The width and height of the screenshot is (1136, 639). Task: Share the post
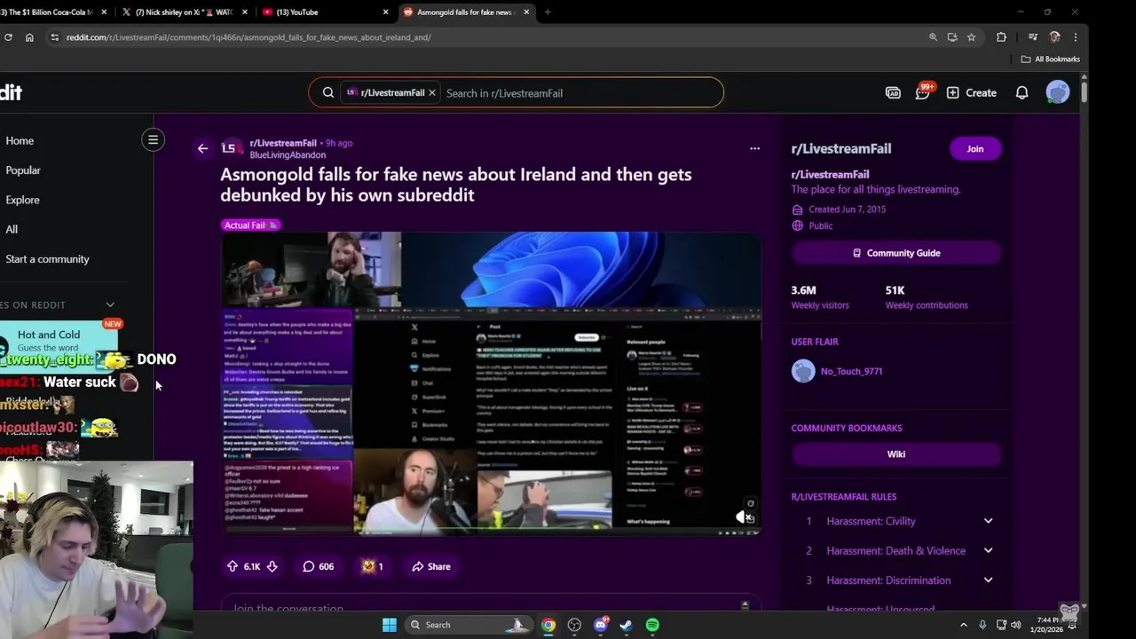(431, 566)
